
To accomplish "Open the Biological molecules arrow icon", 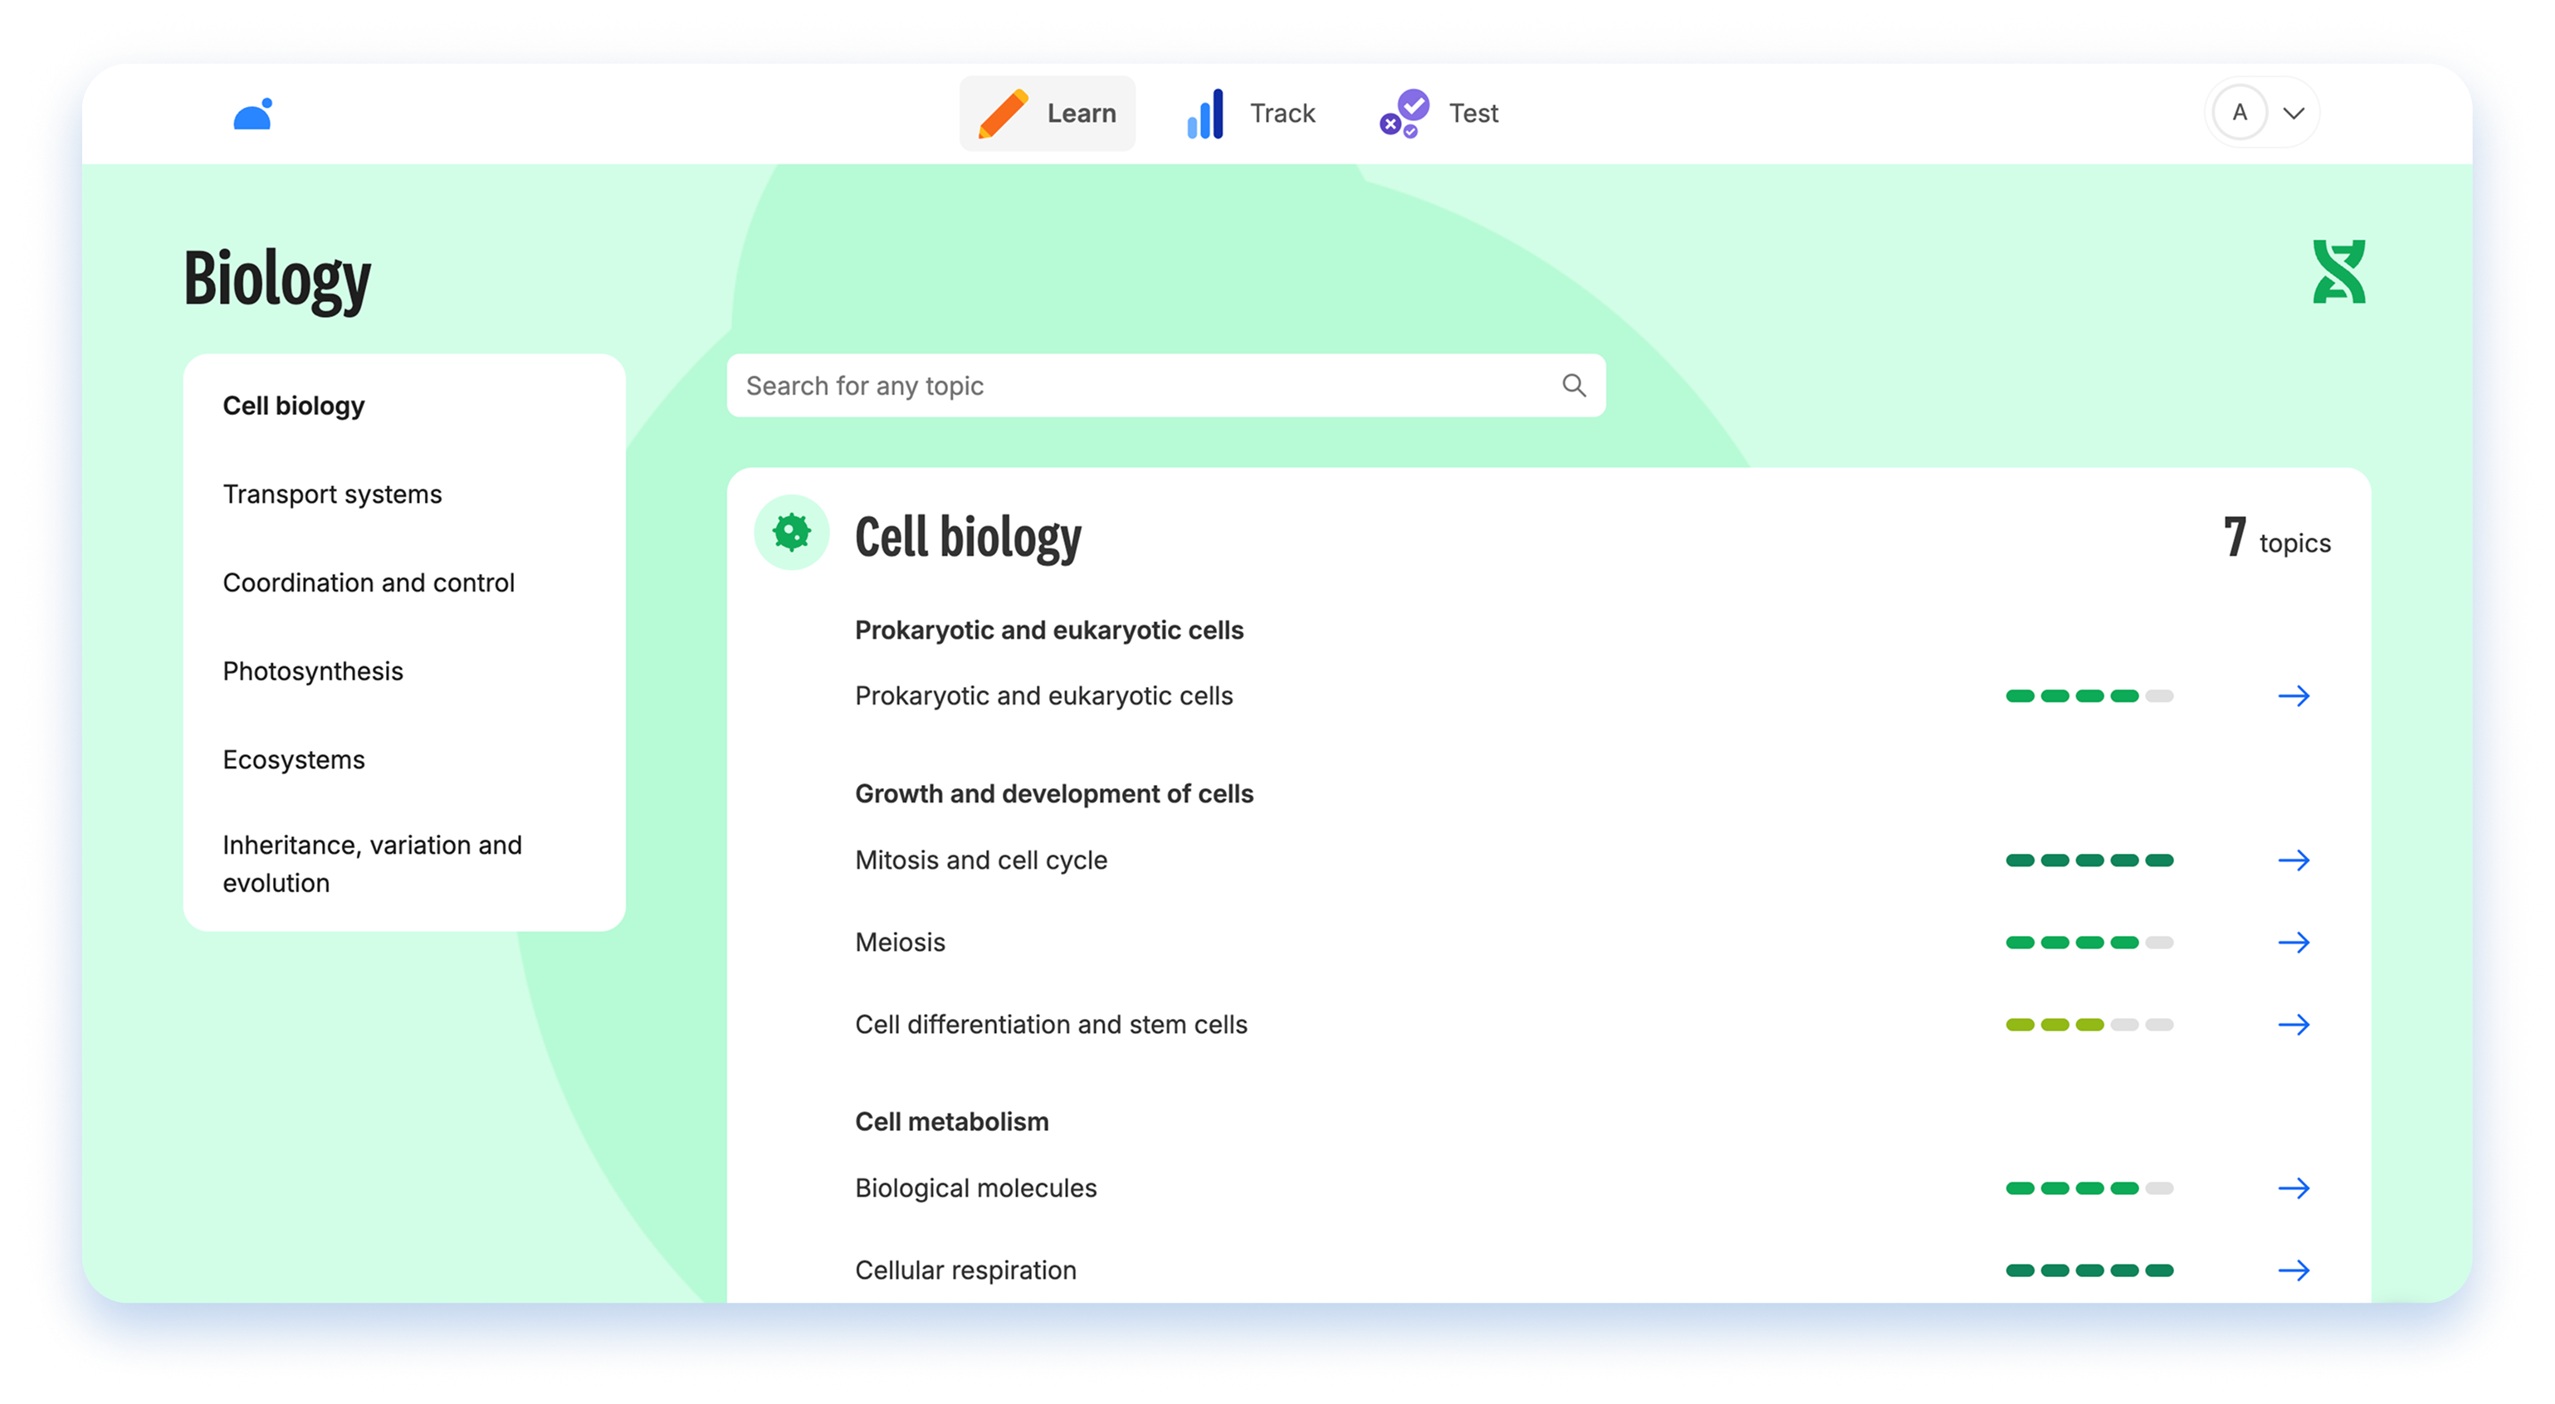I will (x=2294, y=1189).
